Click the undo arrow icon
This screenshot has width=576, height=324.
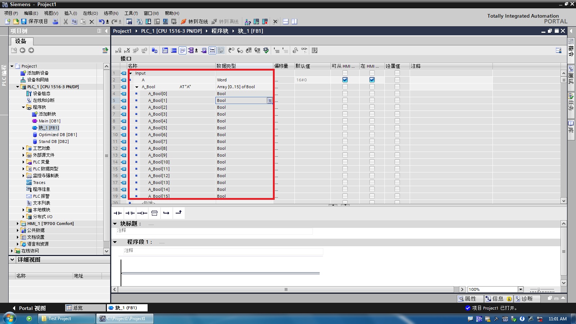coord(102,22)
